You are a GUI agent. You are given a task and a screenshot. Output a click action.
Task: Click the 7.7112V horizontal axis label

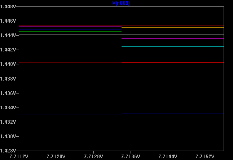(x=19, y=156)
